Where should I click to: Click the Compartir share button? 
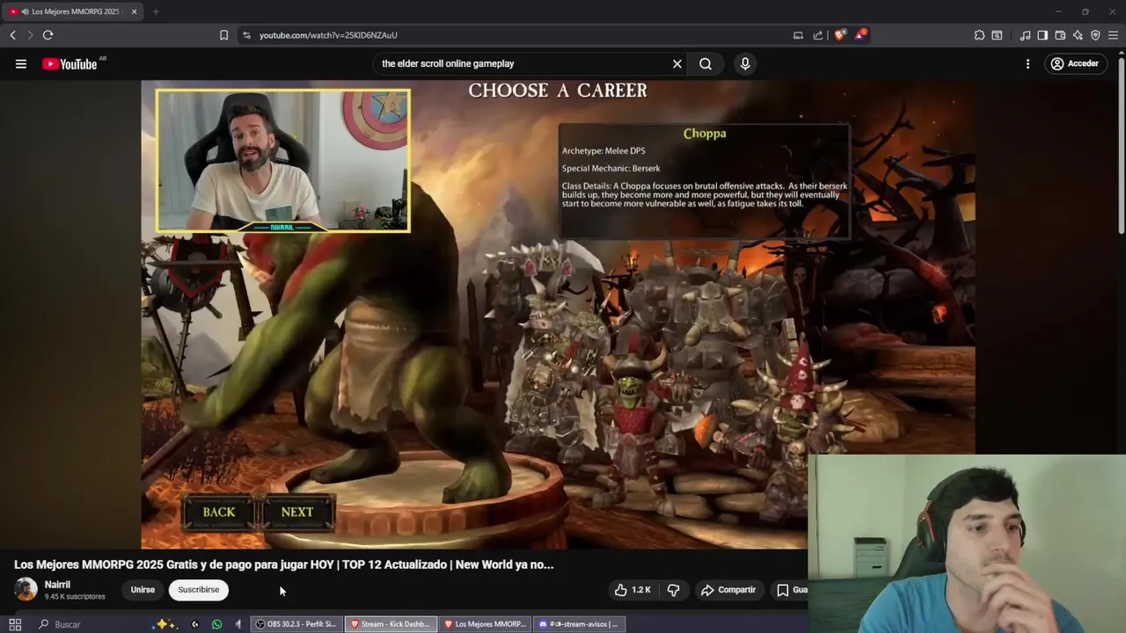pyautogui.click(x=728, y=590)
